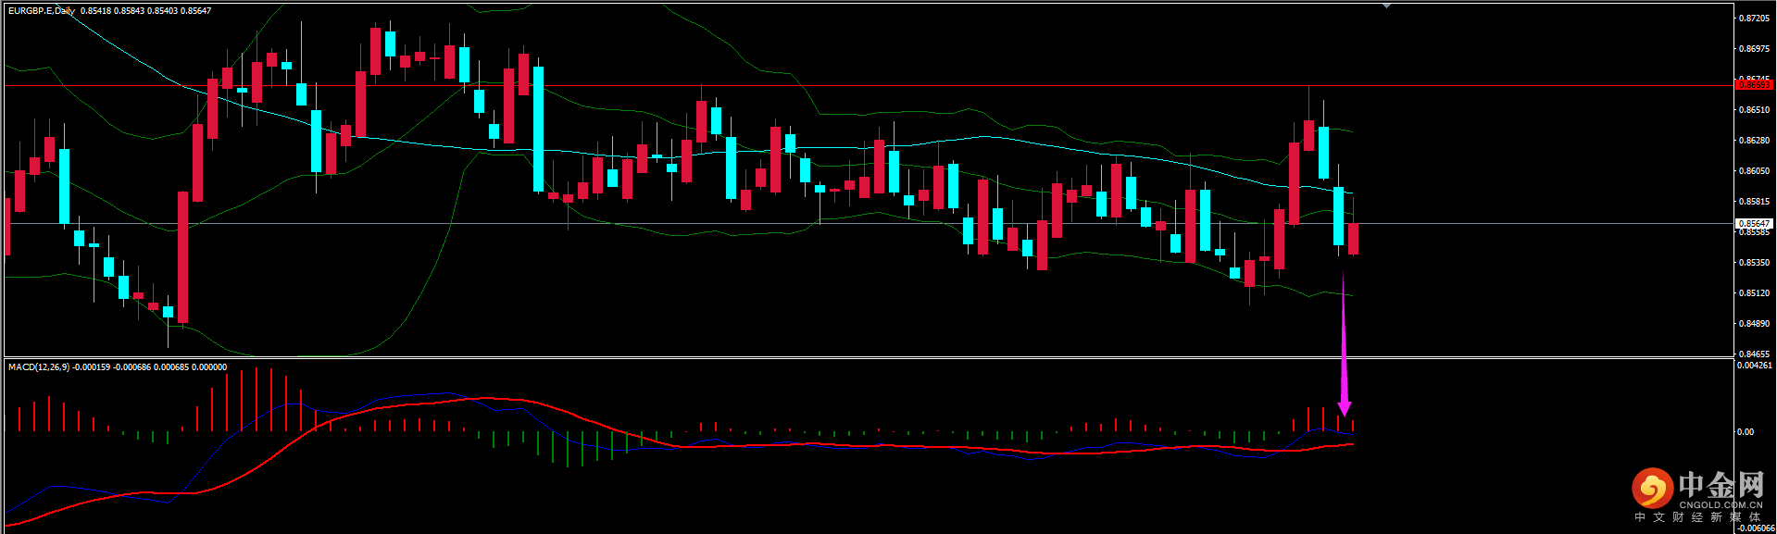Click the 0.87205 price scale value

pyautogui.click(x=1753, y=19)
